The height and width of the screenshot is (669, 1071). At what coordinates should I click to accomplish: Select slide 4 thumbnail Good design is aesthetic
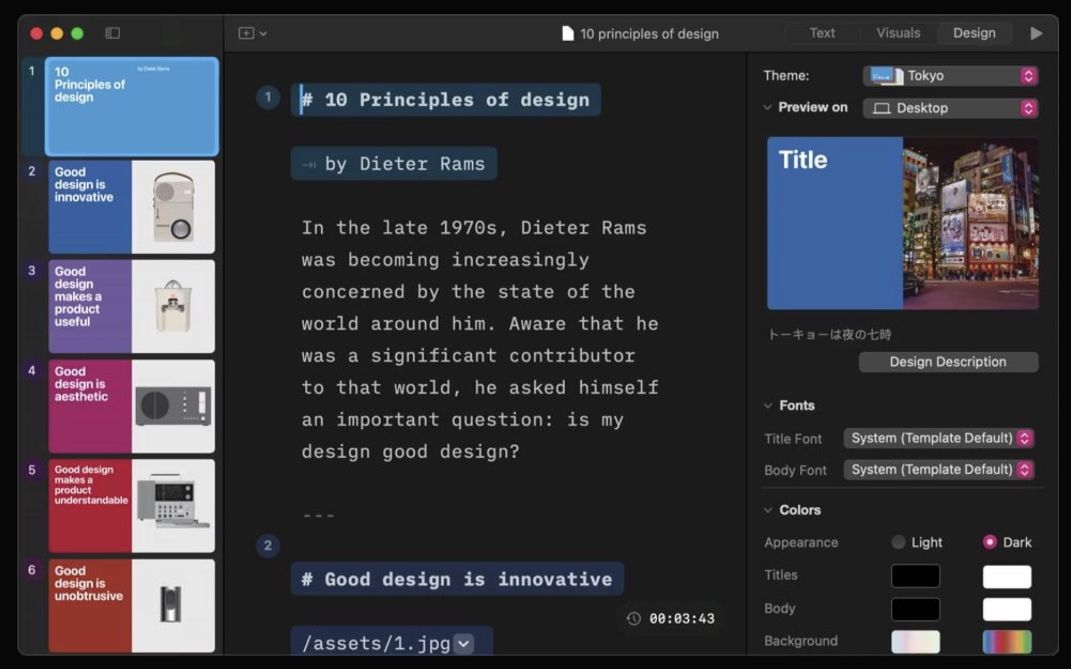pyautogui.click(x=131, y=406)
